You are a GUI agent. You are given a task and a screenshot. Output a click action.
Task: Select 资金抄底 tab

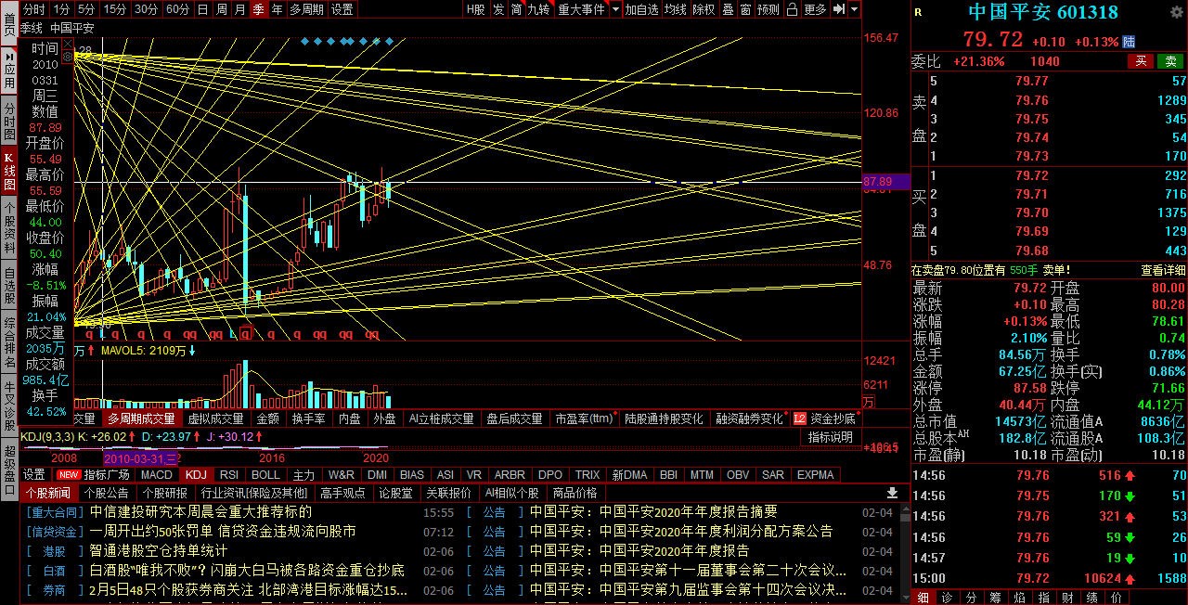point(833,418)
